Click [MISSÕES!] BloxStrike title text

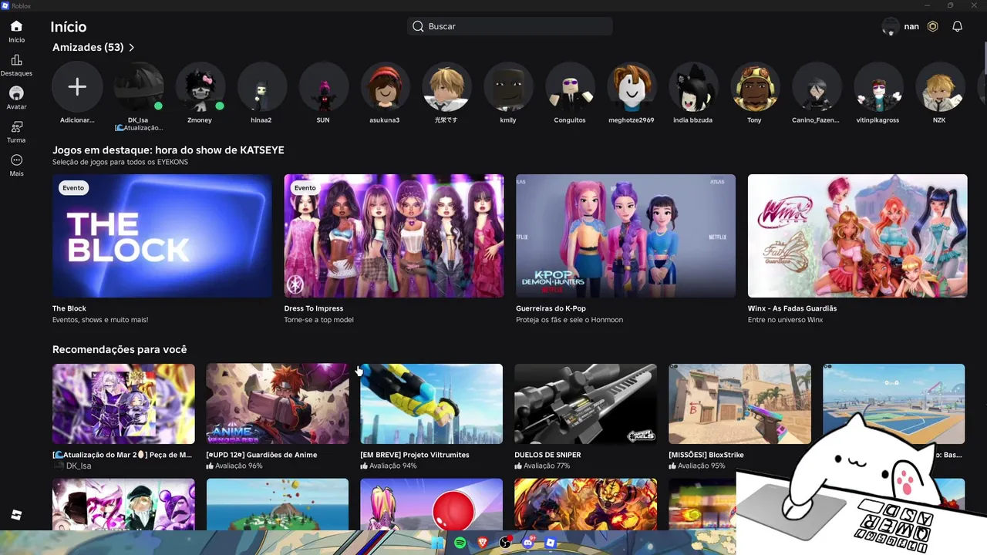706,455
